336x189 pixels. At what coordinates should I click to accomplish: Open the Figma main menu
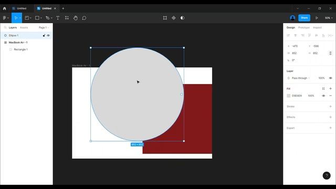[x=5, y=18]
